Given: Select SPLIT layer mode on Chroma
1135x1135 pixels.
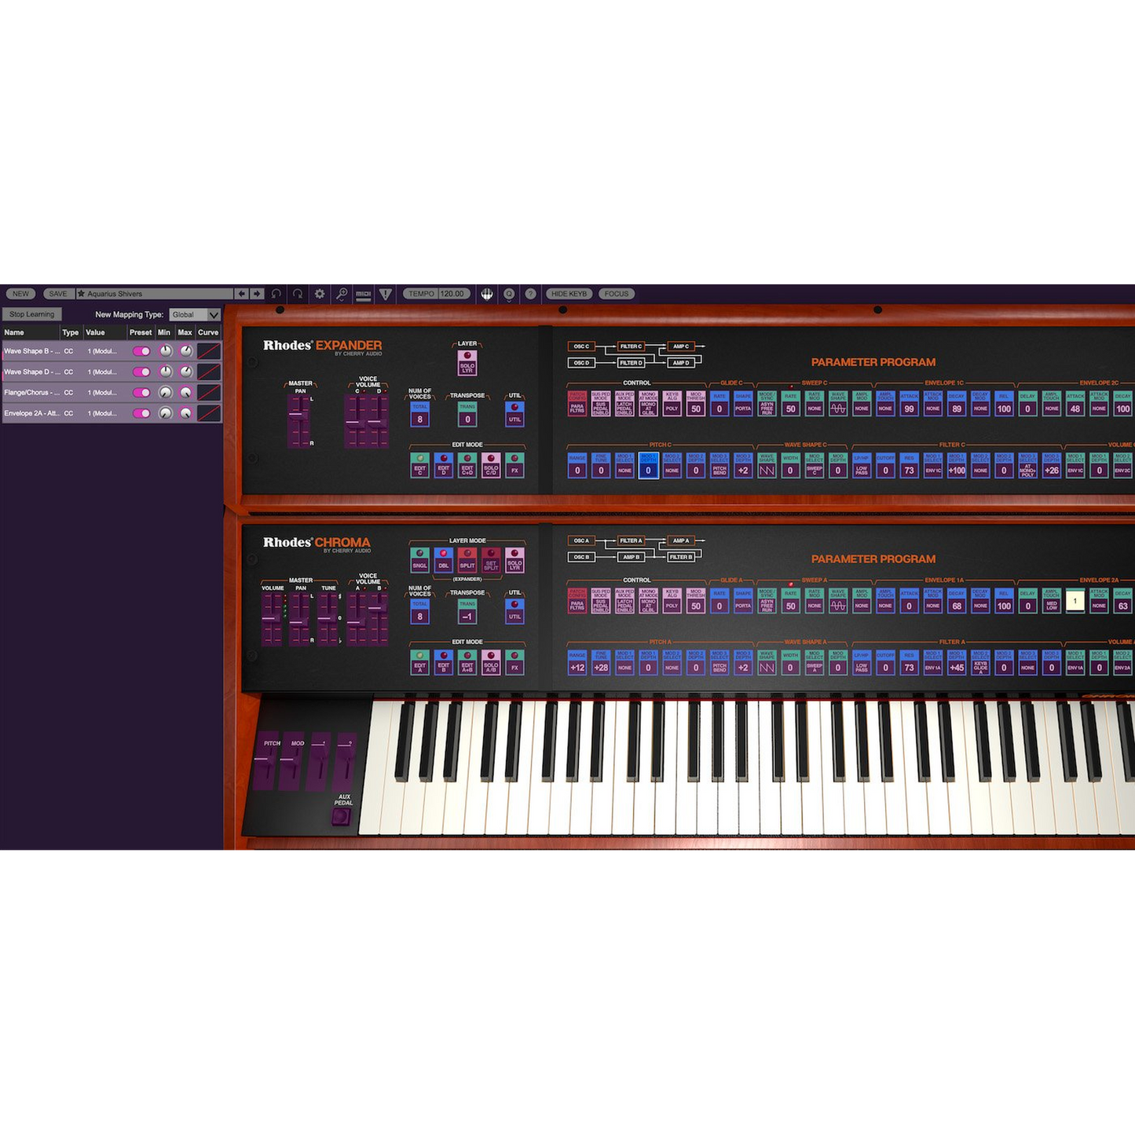Looking at the screenshot, I should [467, 560].
